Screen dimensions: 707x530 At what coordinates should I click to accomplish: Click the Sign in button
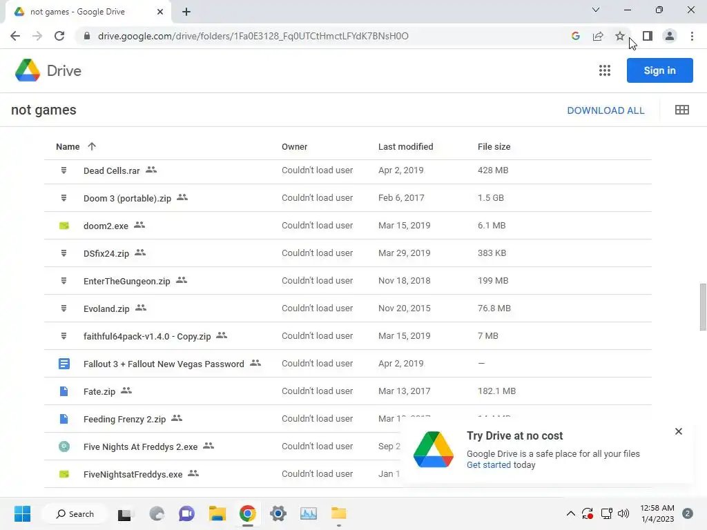click(659, 70)
